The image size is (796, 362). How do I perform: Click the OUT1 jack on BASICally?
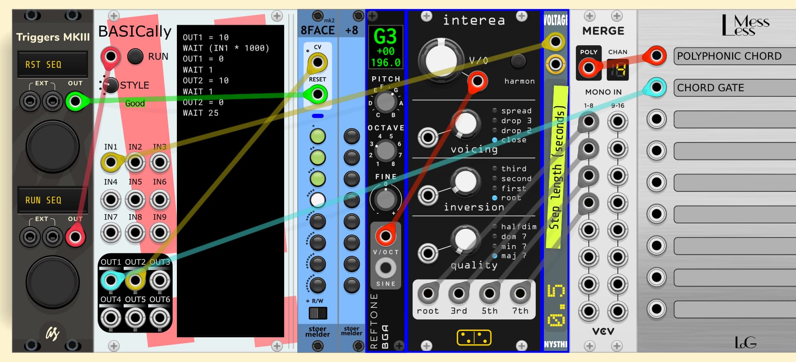111,280
